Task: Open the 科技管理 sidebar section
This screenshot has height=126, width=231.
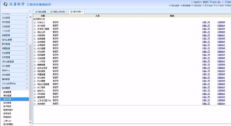Action: click(15, 57)
